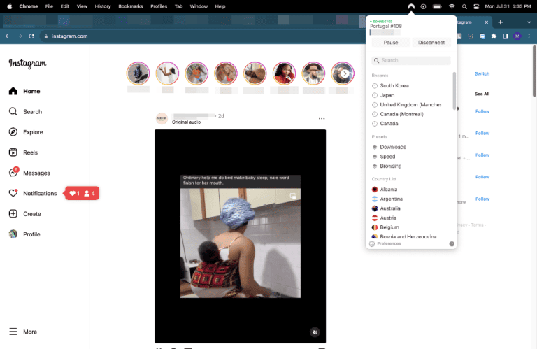The height and width of the screenshot is (349, 537).
Task: Open the Chrome File menu
Action: (49, 6)
